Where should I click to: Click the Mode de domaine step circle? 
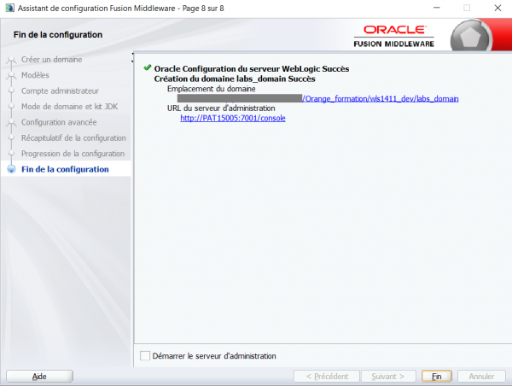click(x=11, y=106)
